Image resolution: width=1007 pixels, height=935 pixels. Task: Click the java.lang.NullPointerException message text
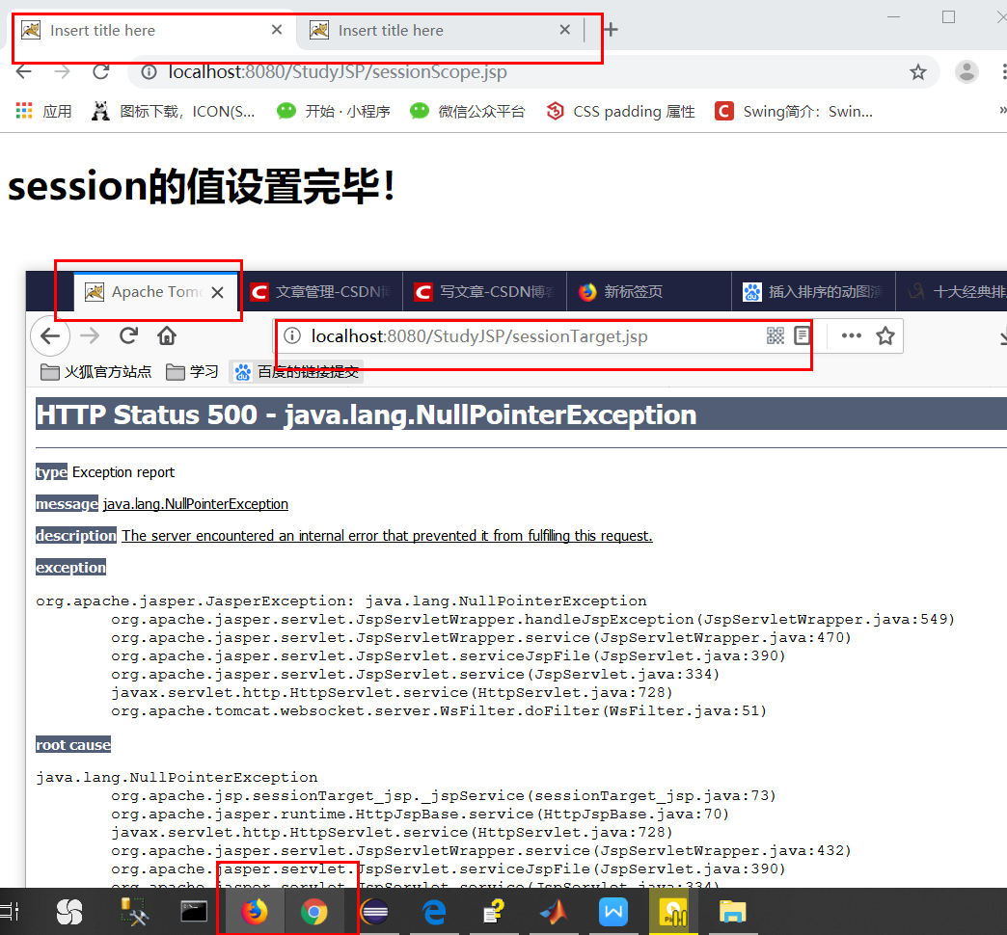click(x=195, y=504)
